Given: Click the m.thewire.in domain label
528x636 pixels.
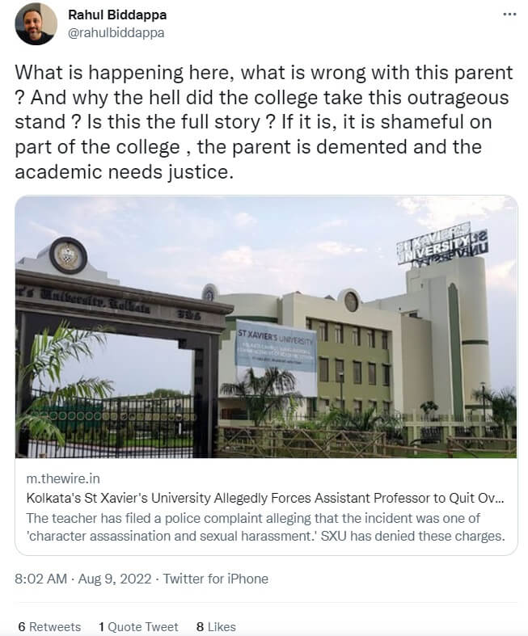Looking at the screenshot, I should [x=63, y=480].
